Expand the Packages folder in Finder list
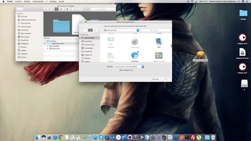The width and height of the screenshot is (251, 141). point(48,46)
